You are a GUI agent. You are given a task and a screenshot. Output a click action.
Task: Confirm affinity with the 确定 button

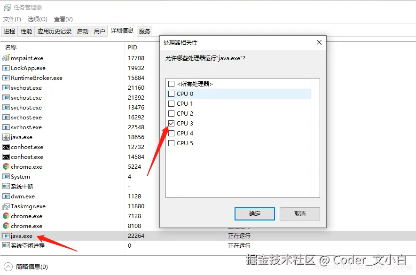click(x=255, y=214)
